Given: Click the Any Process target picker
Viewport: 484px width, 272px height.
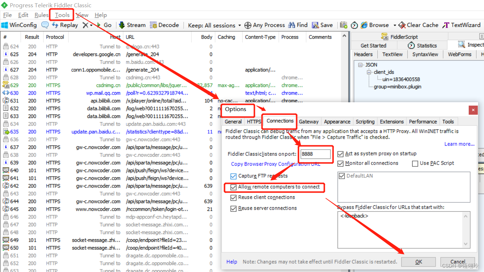Looking at the screenshot, I should [x=264, y=25].
